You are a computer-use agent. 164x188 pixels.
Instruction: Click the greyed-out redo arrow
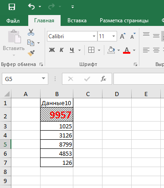click(x=51, y=7)
